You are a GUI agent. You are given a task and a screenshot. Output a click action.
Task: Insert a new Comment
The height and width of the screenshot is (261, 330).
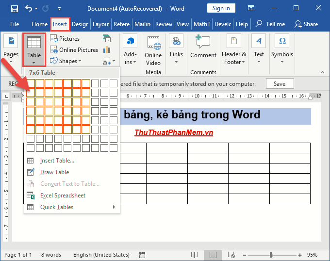(x=203, y=47)
